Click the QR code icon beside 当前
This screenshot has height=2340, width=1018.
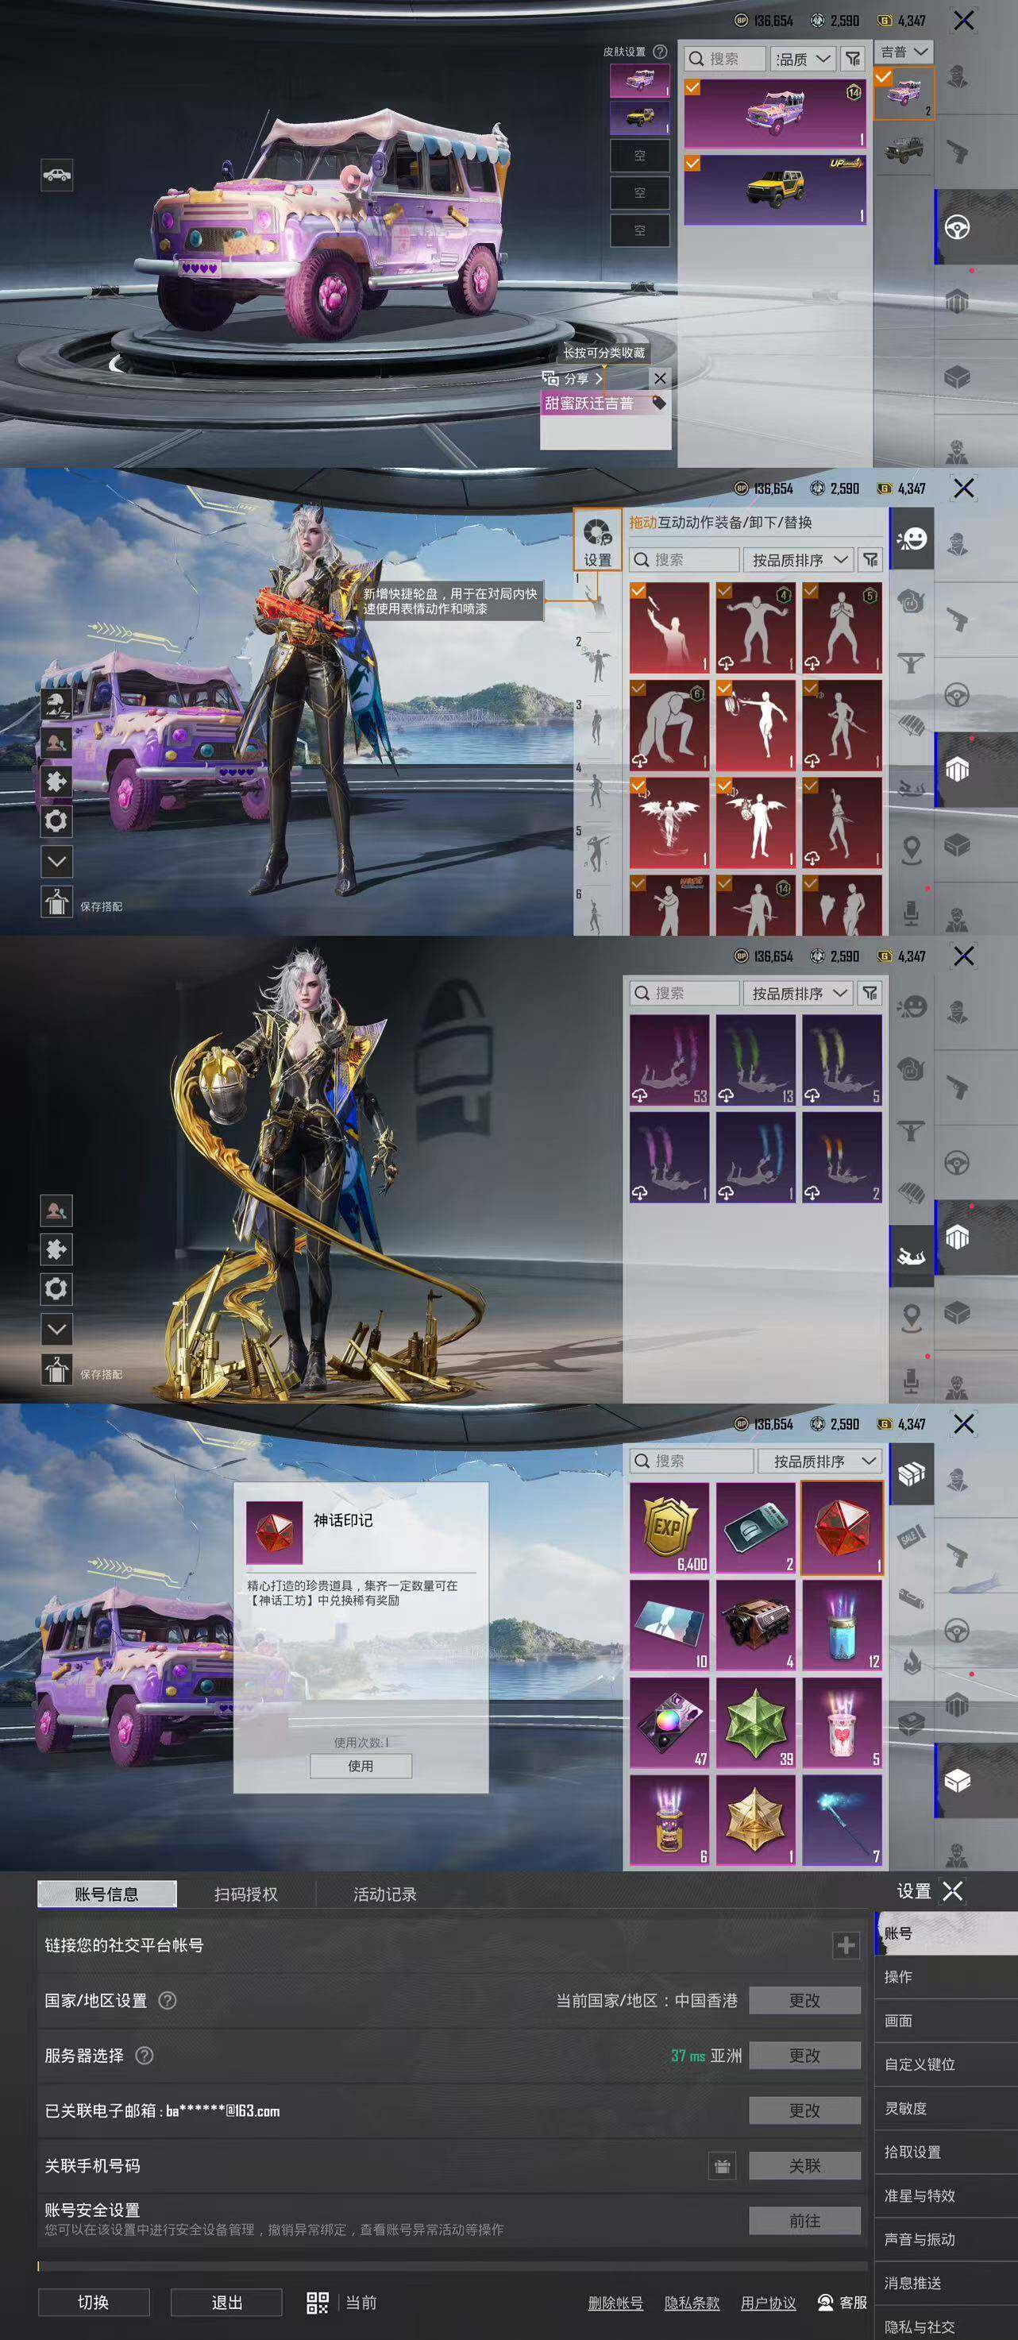click(x=318, y=2303)
